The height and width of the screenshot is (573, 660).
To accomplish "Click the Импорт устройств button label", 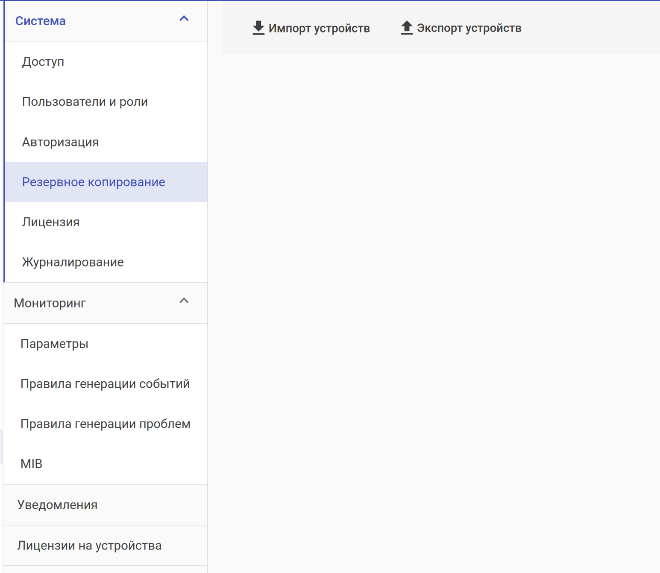I will (319, 28).
